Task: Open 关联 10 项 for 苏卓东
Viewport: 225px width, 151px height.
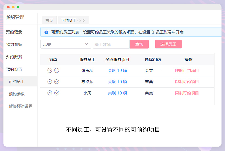Action: pos(117,82)
